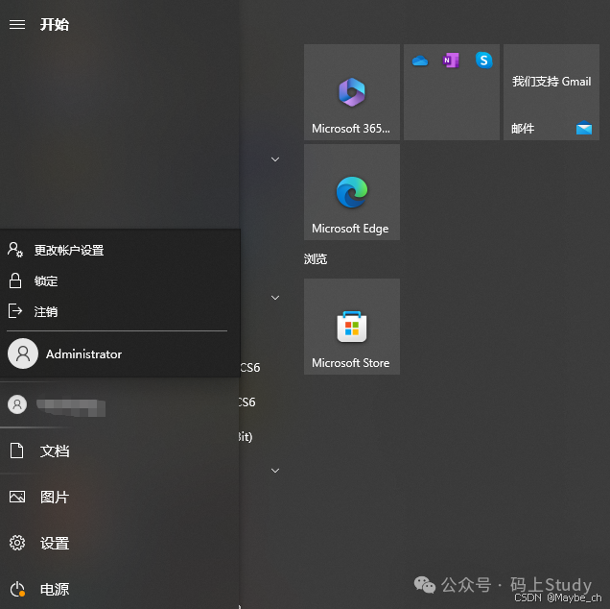The width and height of the screenshot is (610, 609).
Task: Expand the app list folder beside the Sign out row
Action: [x=275, y=298]
